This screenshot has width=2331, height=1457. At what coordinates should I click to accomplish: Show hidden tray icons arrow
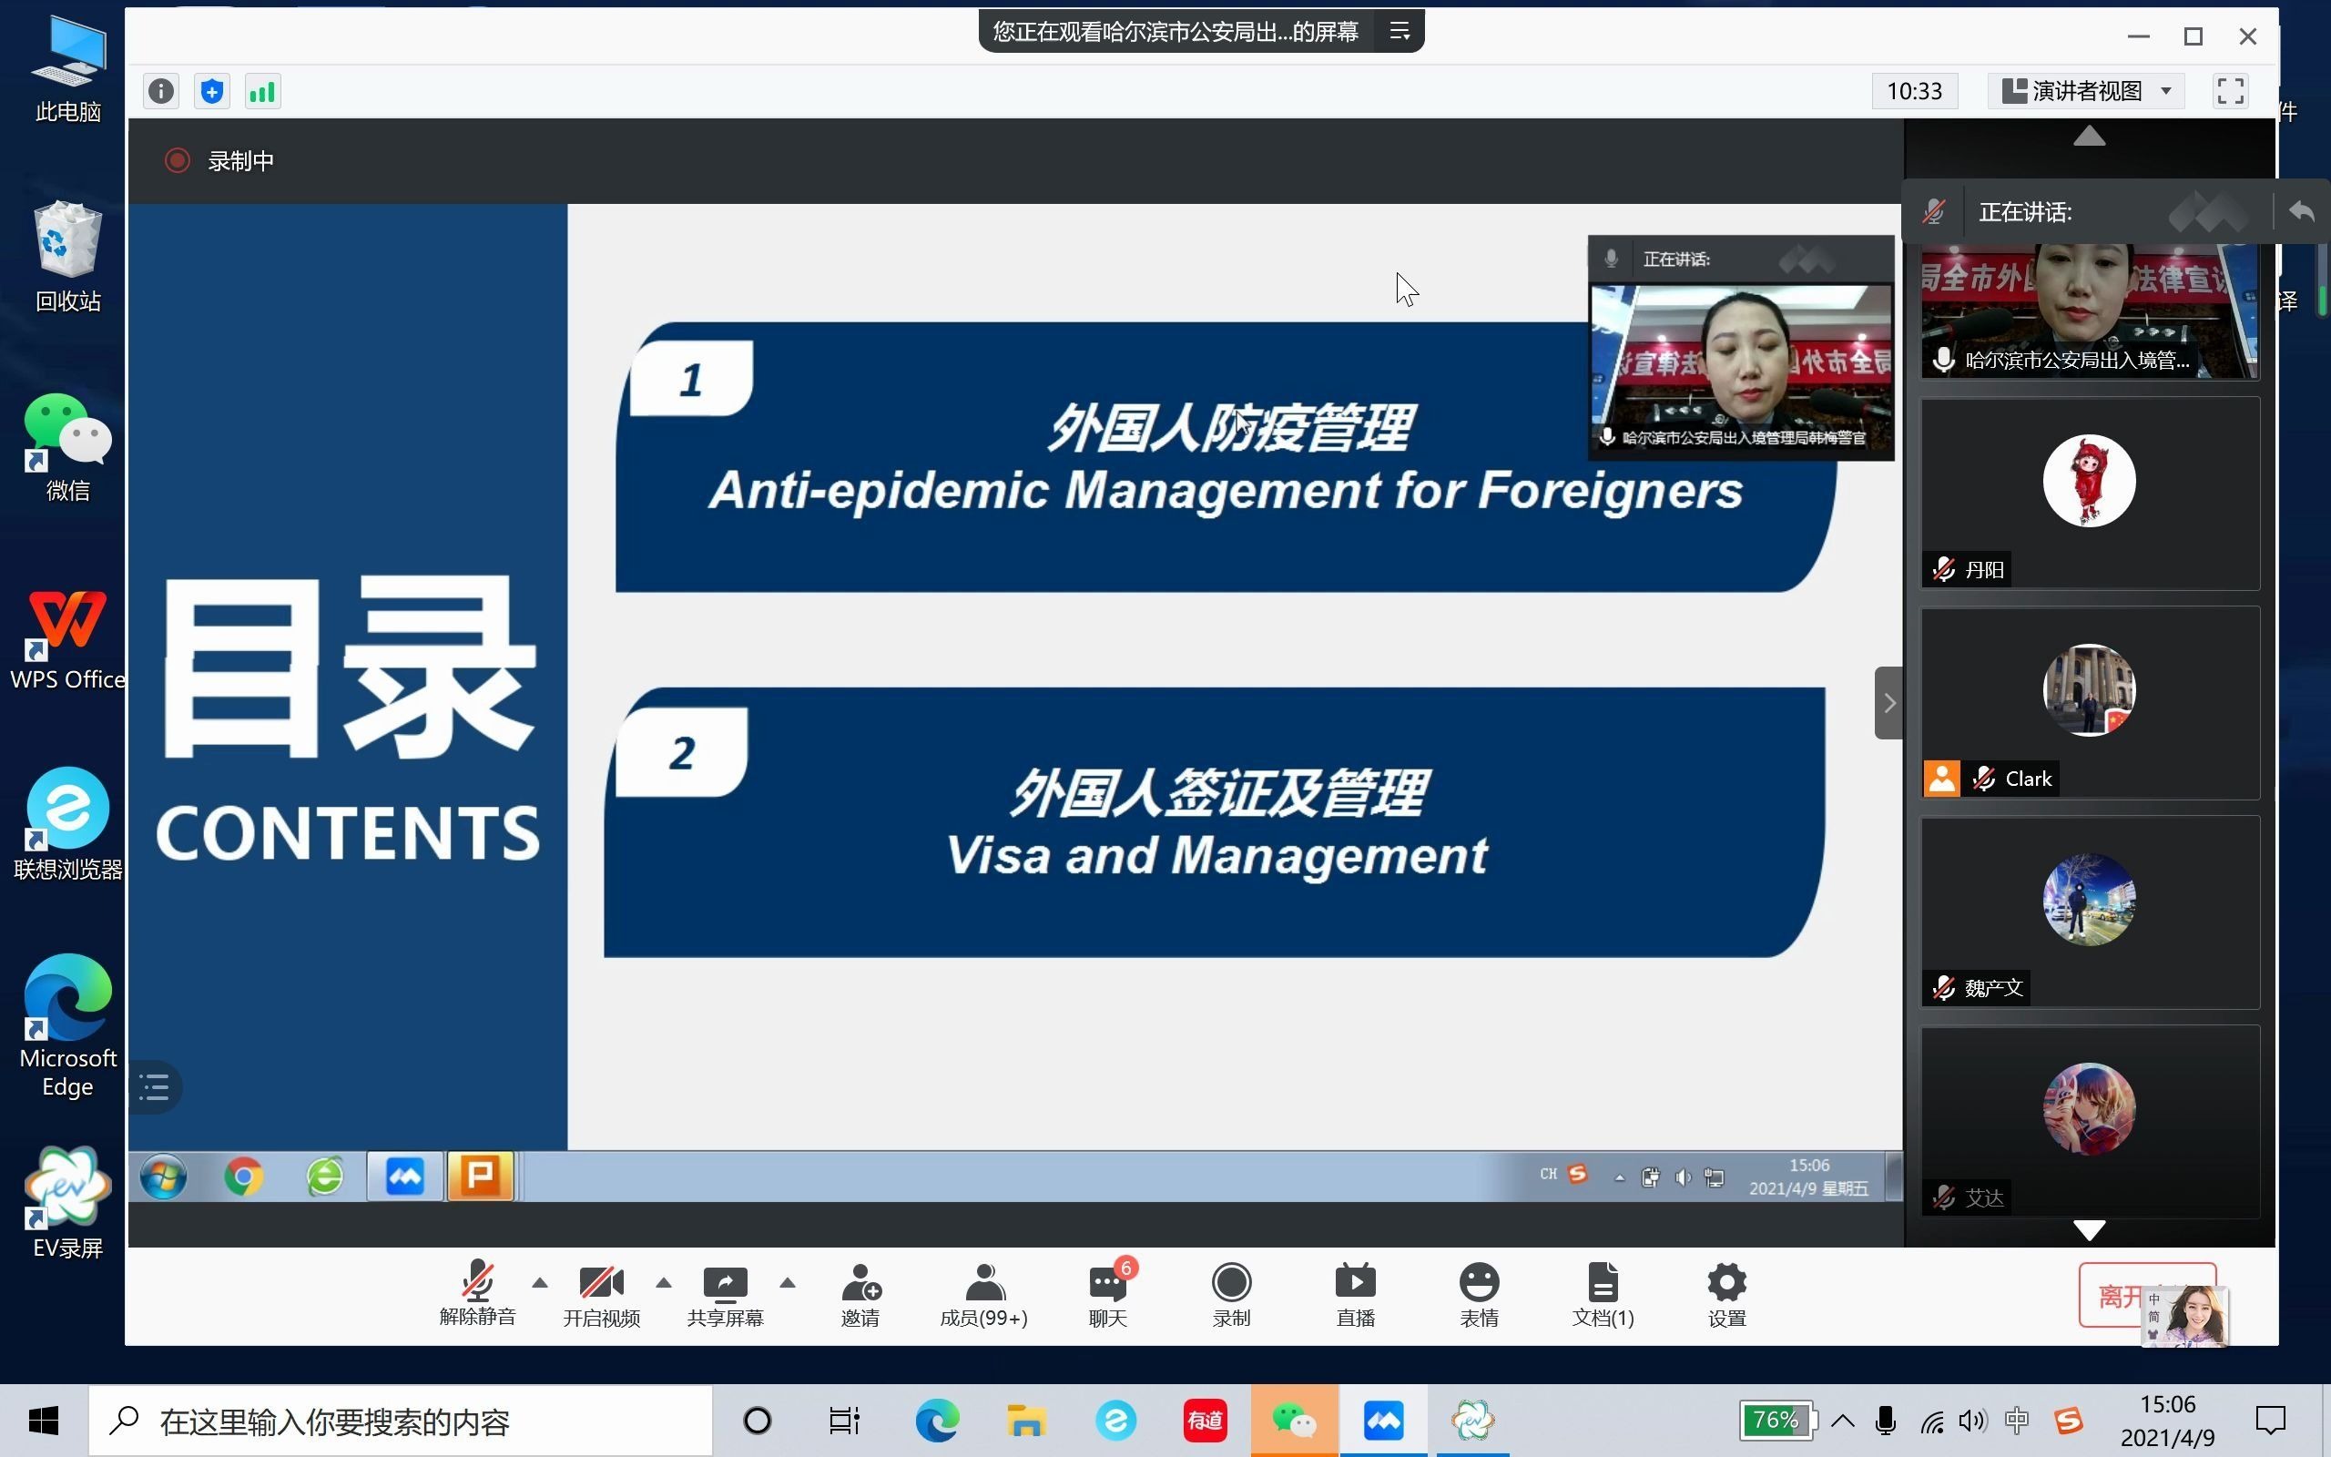[1843, 1421]
